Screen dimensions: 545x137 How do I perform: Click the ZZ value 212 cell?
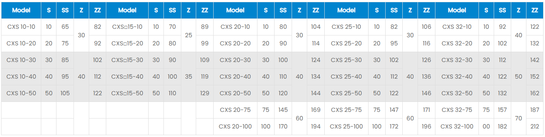tap(535, 127)
